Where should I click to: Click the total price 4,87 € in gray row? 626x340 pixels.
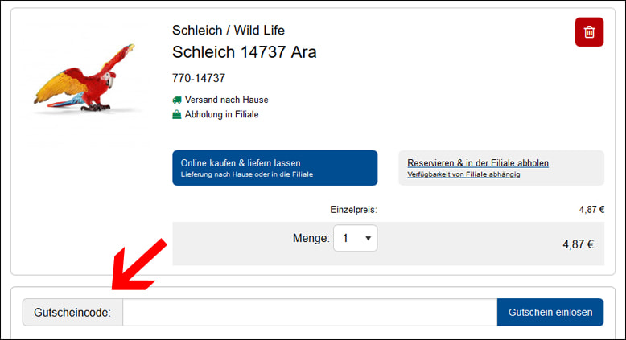578,244
